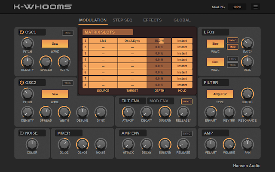Open the second LFO Sine wave selector
The image size is (275, 172).
tap(215, 62)
